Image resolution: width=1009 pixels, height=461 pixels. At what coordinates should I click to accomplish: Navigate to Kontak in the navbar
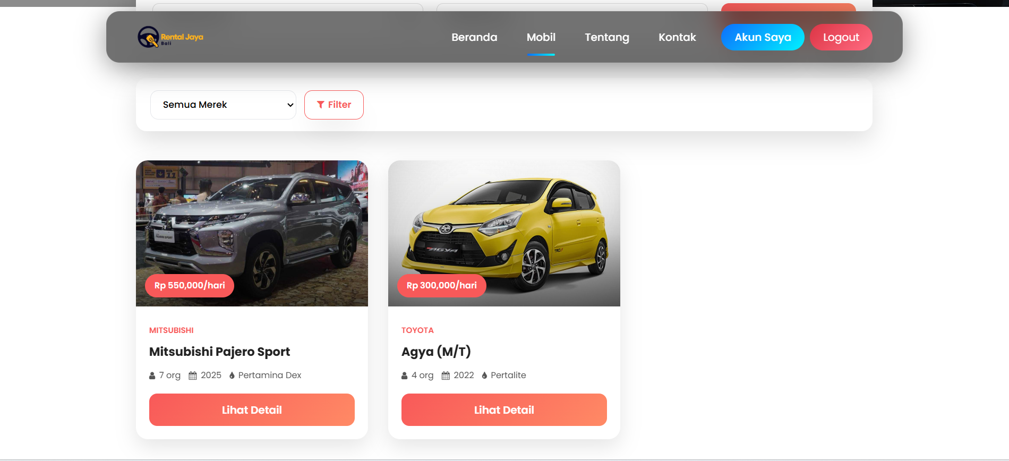click(x=677, y=37)
